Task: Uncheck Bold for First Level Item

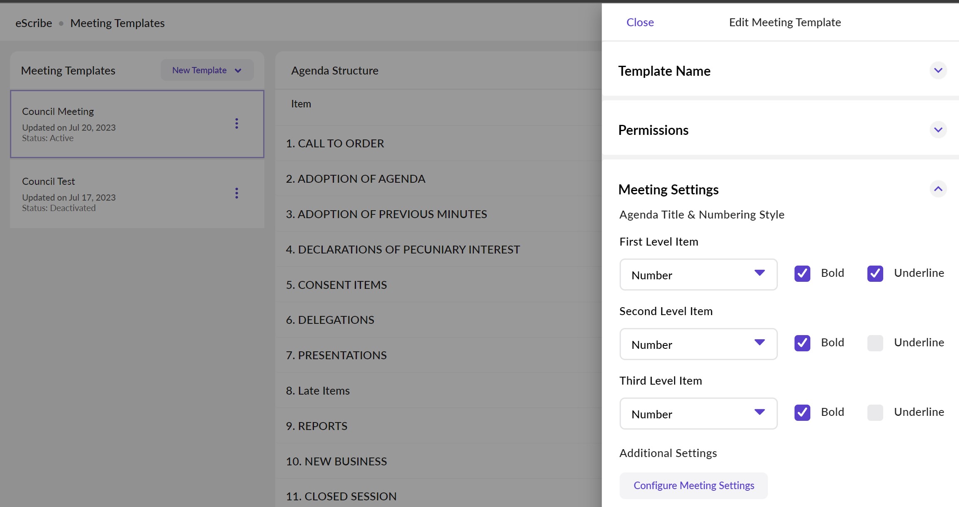Action: (802, 273)
